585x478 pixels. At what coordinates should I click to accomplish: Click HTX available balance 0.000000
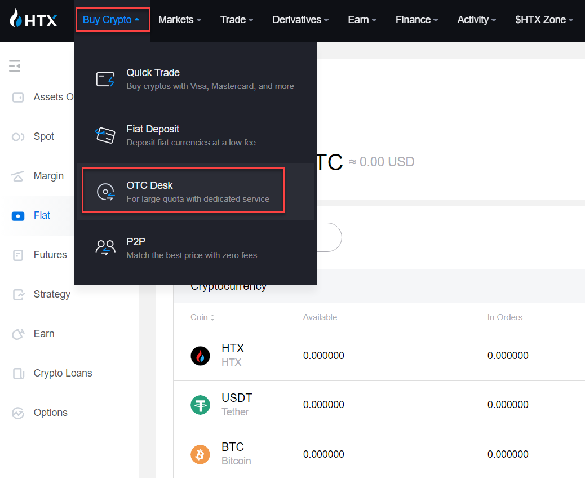[323, 356]
